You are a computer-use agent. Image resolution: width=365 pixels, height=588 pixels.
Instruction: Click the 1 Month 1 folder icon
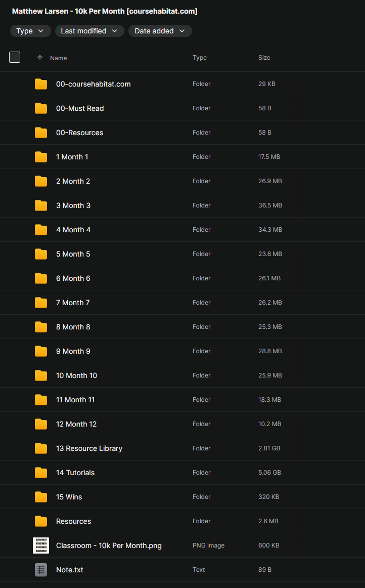tap(41, 157)
